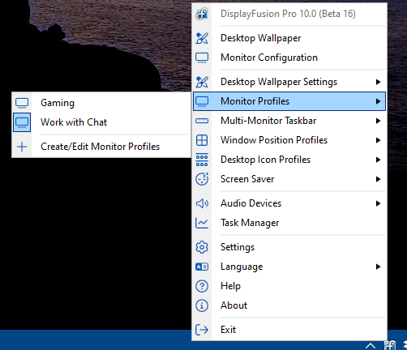This screenshot has height=350, width=407.
Task: Select the Desktop Wallpaper Settings entry
Action: 289,82
